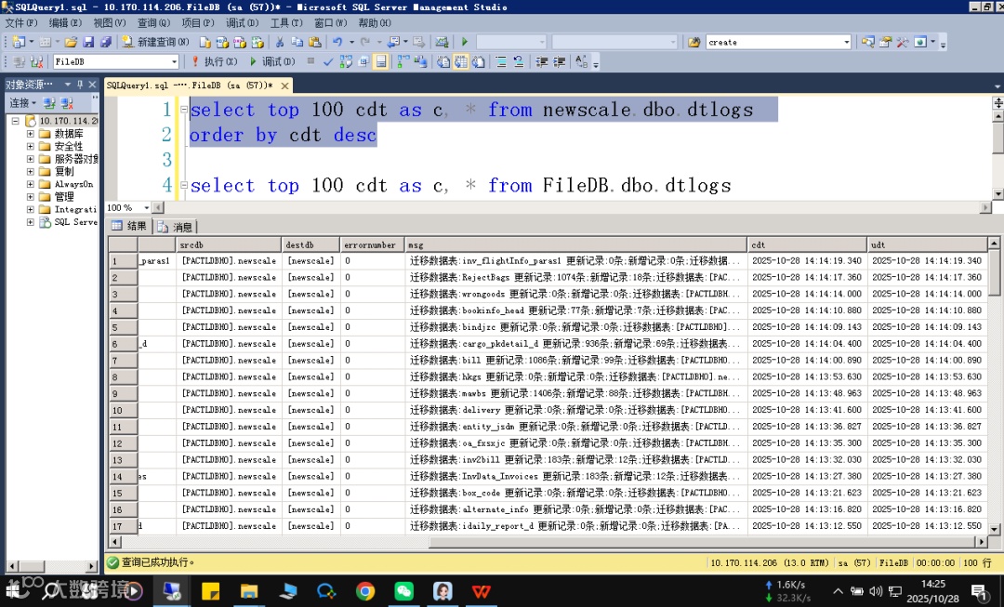The width and height of the screenshot is (1004, 607).
Task: Click the Solution Explorer icon
Action: point(867,42)
